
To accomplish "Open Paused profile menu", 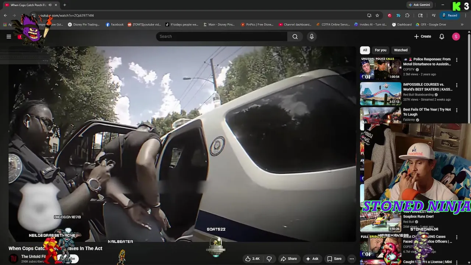I will point(450,15).
